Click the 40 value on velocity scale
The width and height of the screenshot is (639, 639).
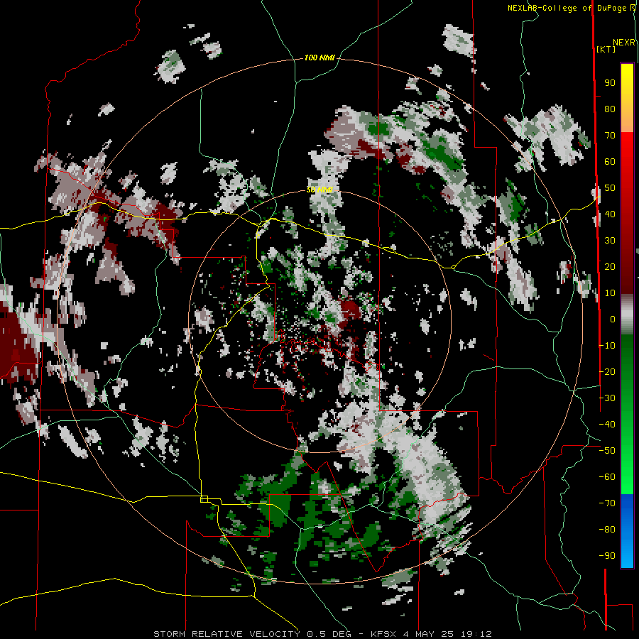[x=610, y=214]
